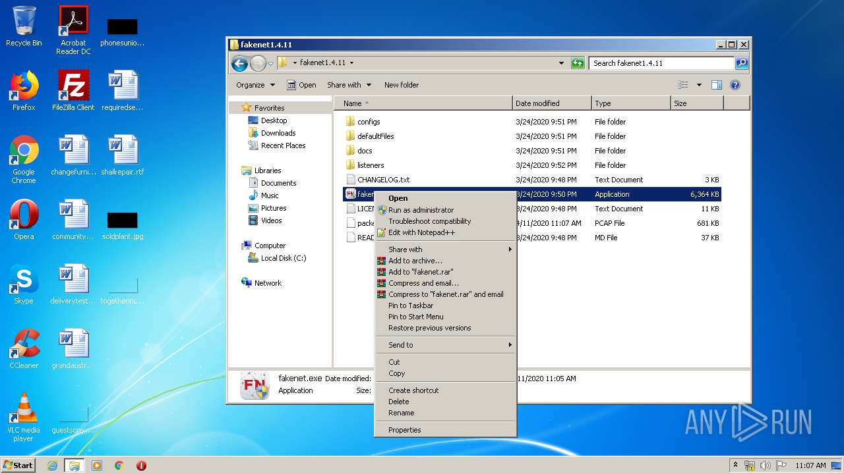Click Opera icon in taskbar

coord(141,465)
